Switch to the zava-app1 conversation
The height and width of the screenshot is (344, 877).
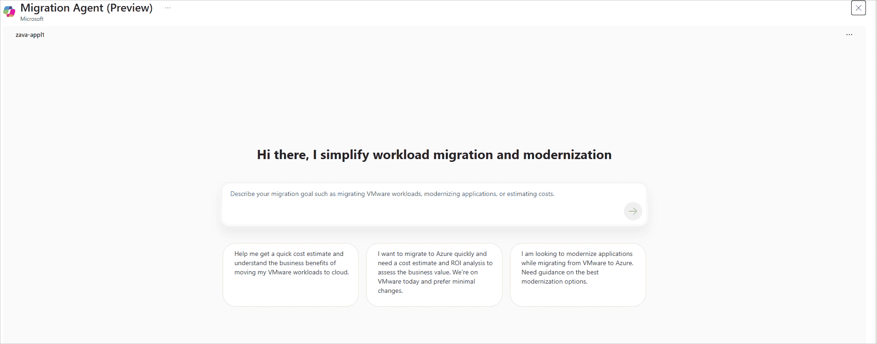coord(30,34)
